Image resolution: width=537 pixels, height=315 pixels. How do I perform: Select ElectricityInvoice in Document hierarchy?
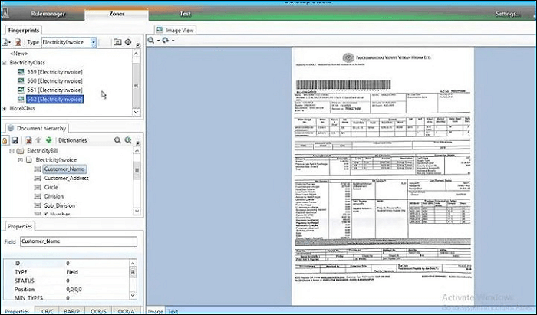[56, 160]
